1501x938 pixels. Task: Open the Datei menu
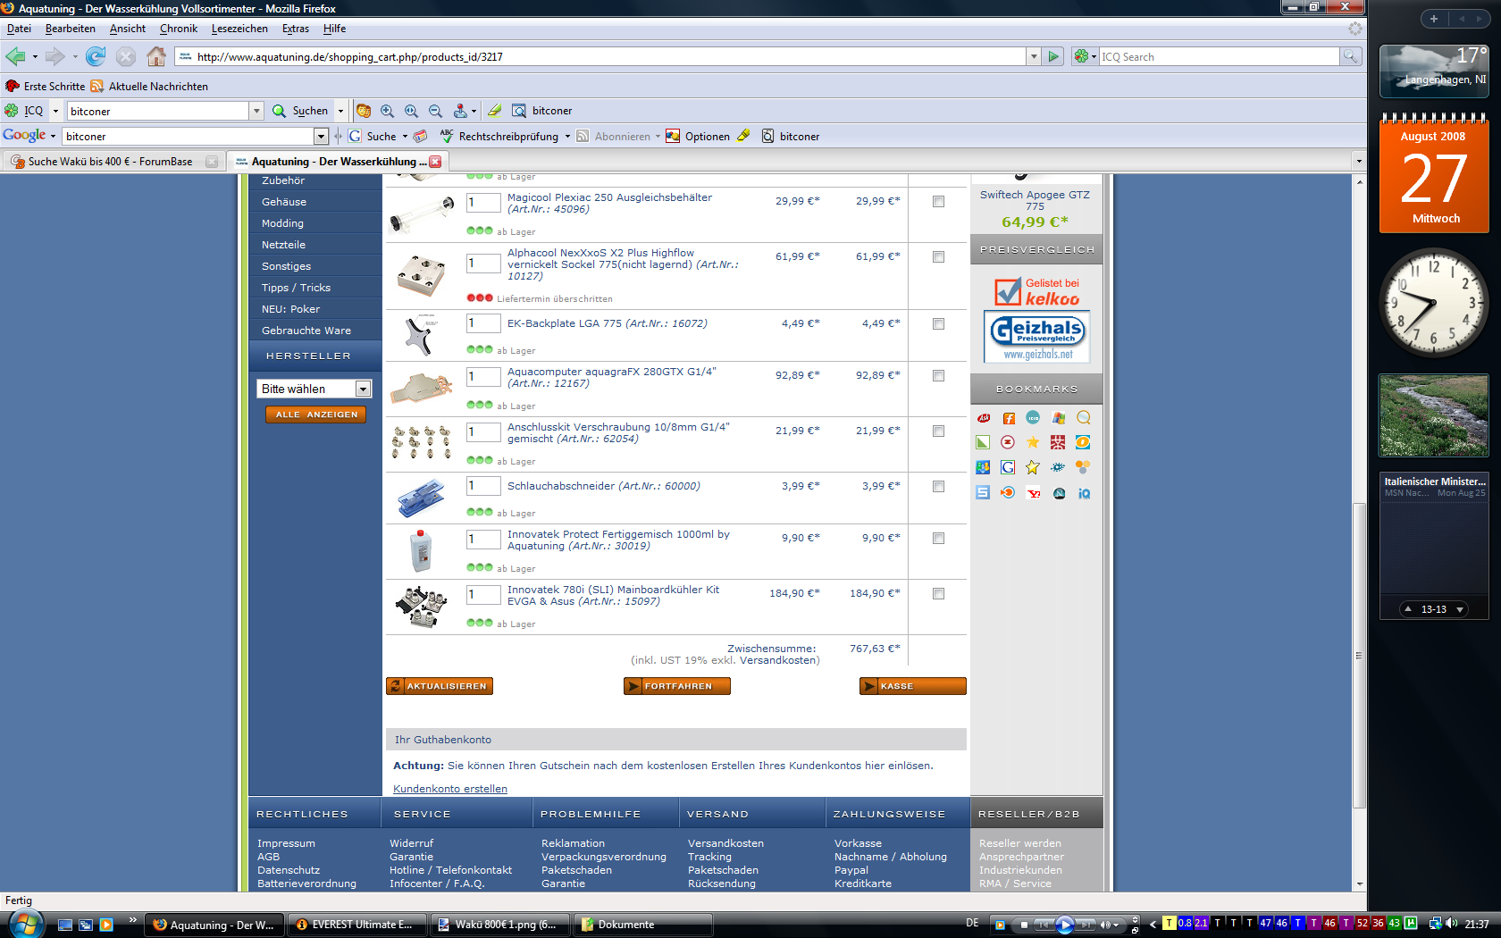point(19,29)
